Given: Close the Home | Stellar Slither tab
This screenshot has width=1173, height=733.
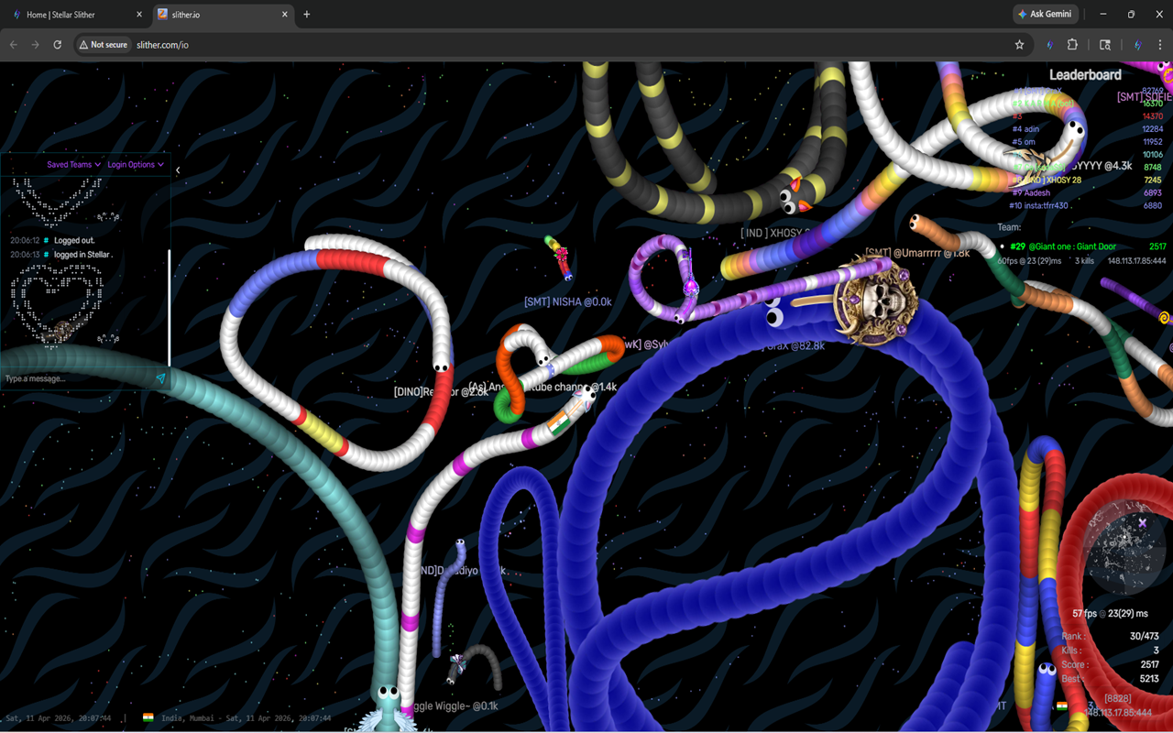Looking at the screenshot, I should click(x=139, y=15).
